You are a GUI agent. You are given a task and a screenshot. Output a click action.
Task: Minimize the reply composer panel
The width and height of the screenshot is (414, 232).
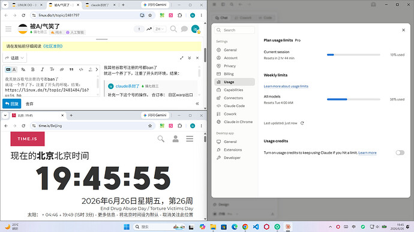point(190,58)
